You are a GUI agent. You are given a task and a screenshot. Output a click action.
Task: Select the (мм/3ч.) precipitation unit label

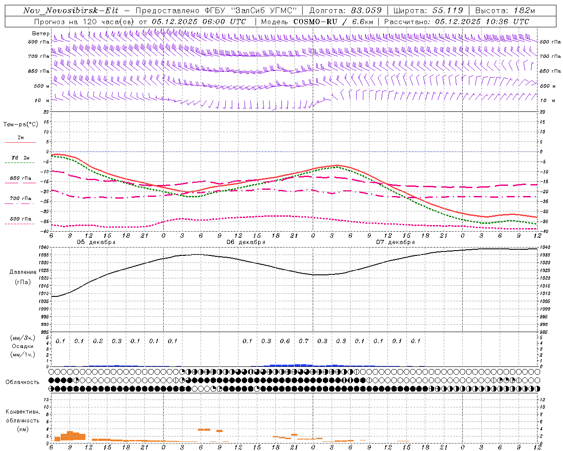(x=23, y=338)
